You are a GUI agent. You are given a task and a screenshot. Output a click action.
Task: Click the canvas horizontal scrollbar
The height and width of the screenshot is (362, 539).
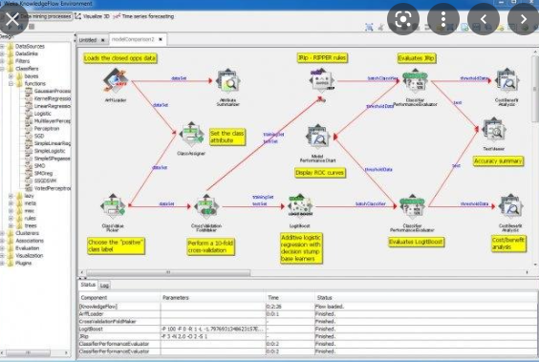[x=168, y=272]
